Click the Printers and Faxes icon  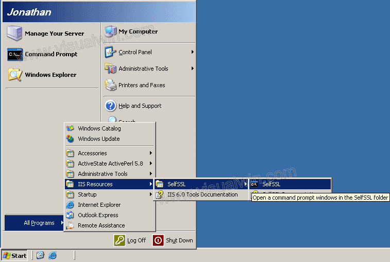[111, 85]
